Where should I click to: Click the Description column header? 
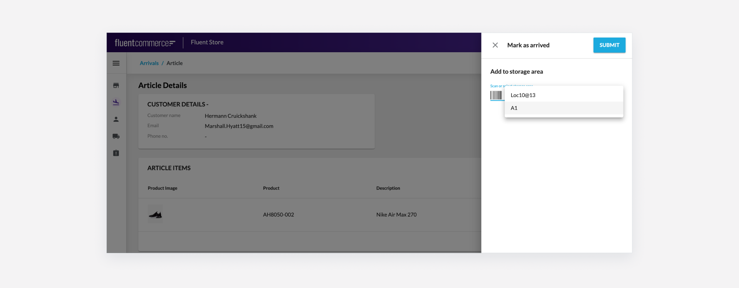[388, 188]
